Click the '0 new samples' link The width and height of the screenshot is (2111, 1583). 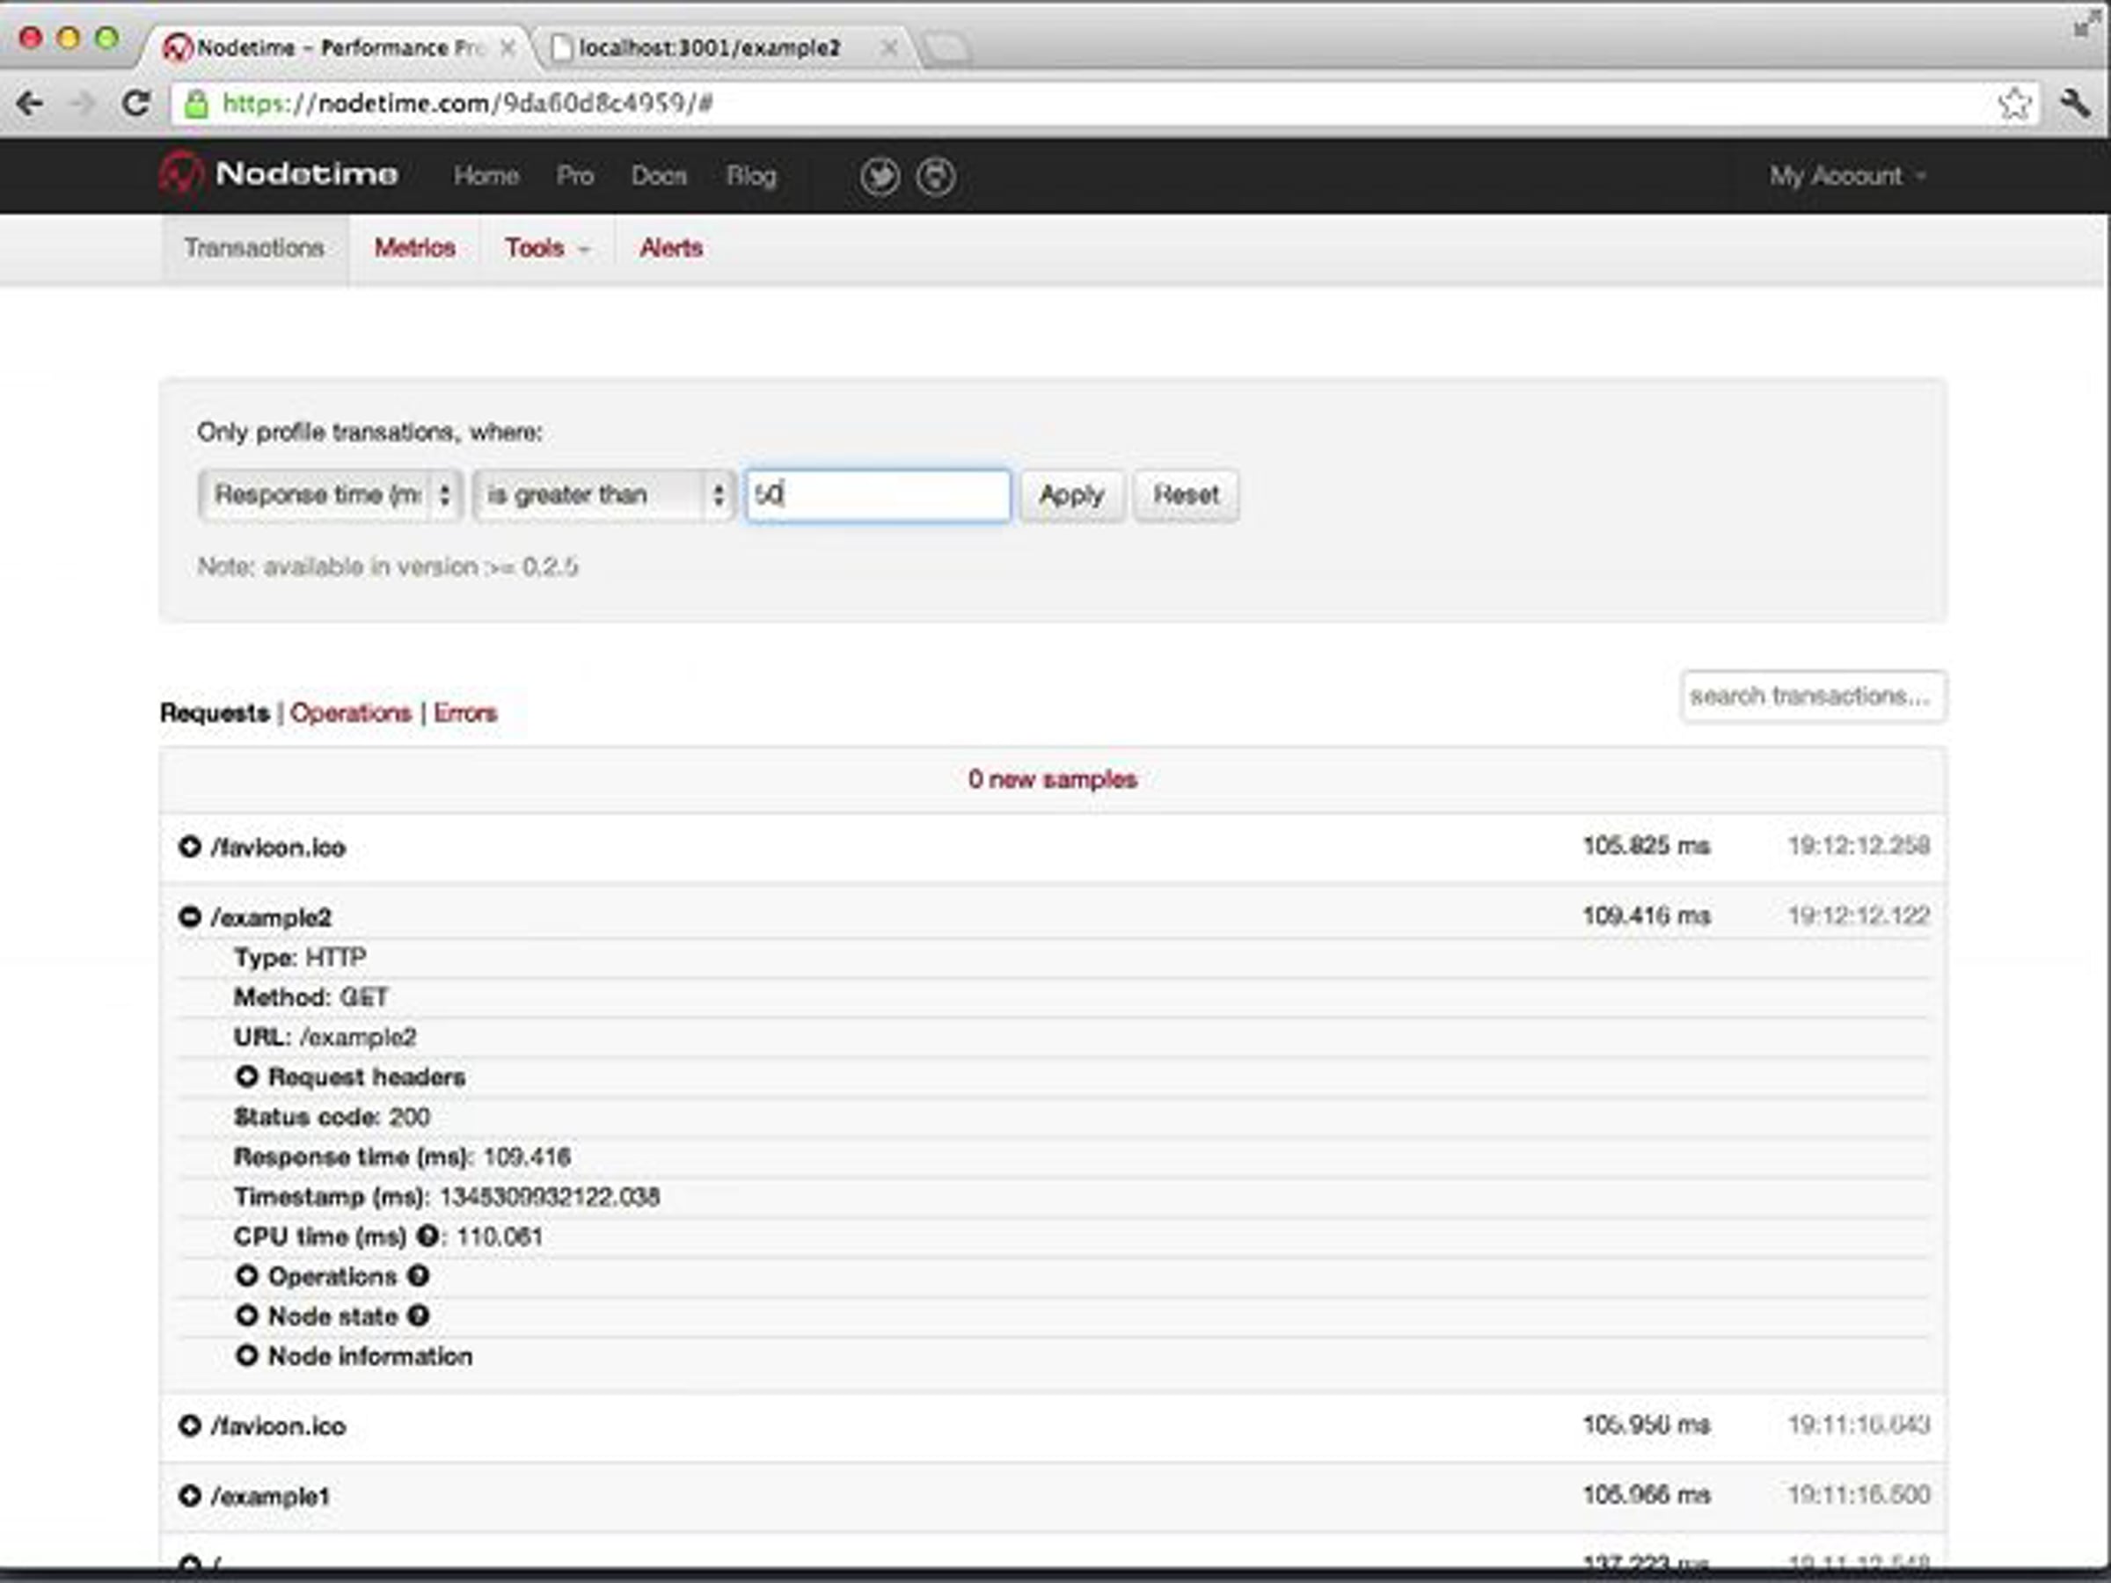(x=1053, y=779)
